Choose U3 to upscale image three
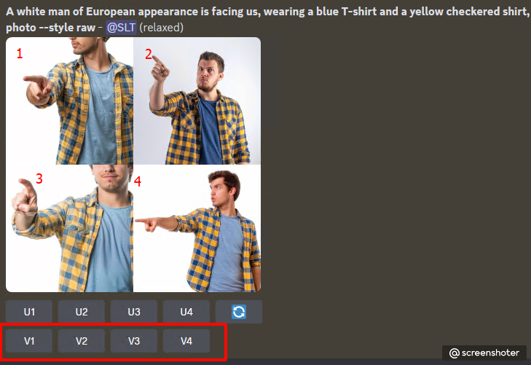531x365 pixels. 134,312
